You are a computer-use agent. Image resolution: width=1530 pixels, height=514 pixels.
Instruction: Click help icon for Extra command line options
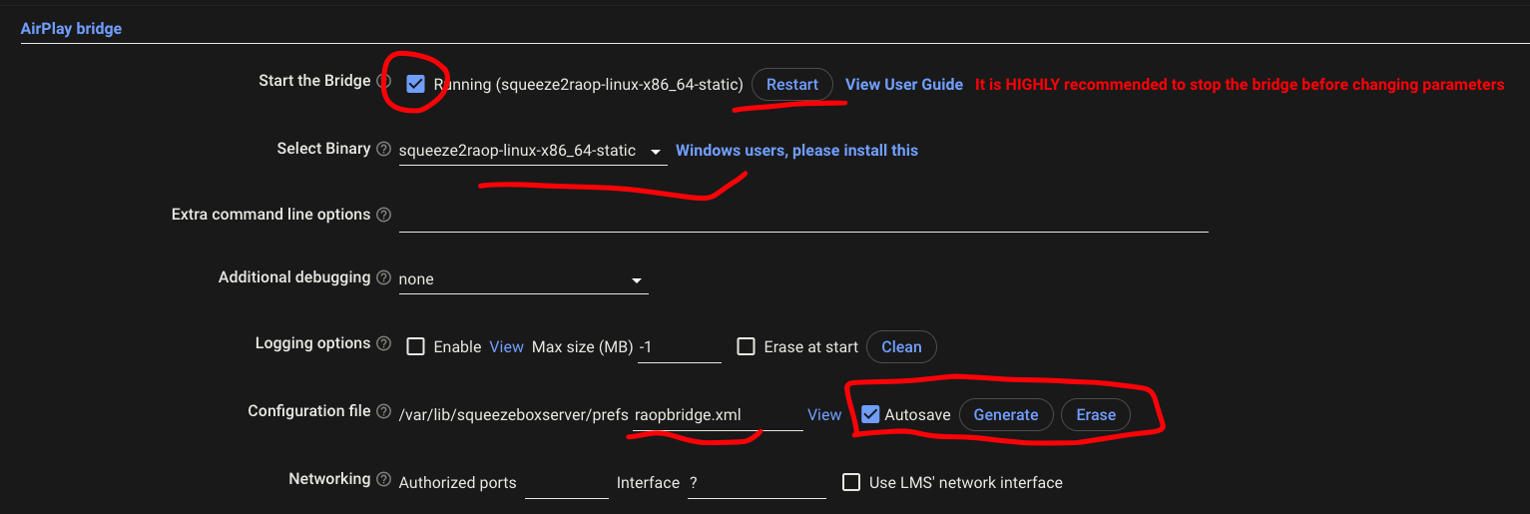tap(384, 215)
